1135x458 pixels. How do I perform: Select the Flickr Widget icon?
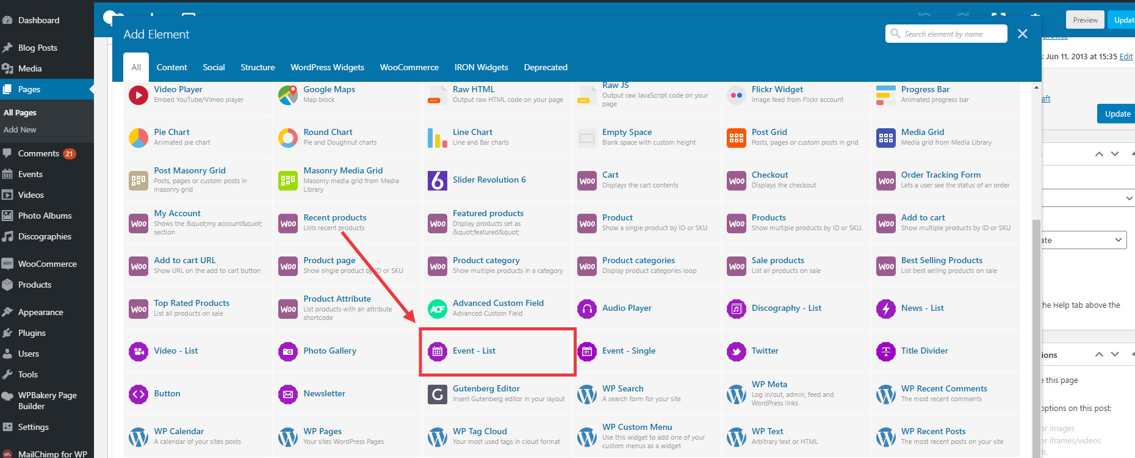737,95
